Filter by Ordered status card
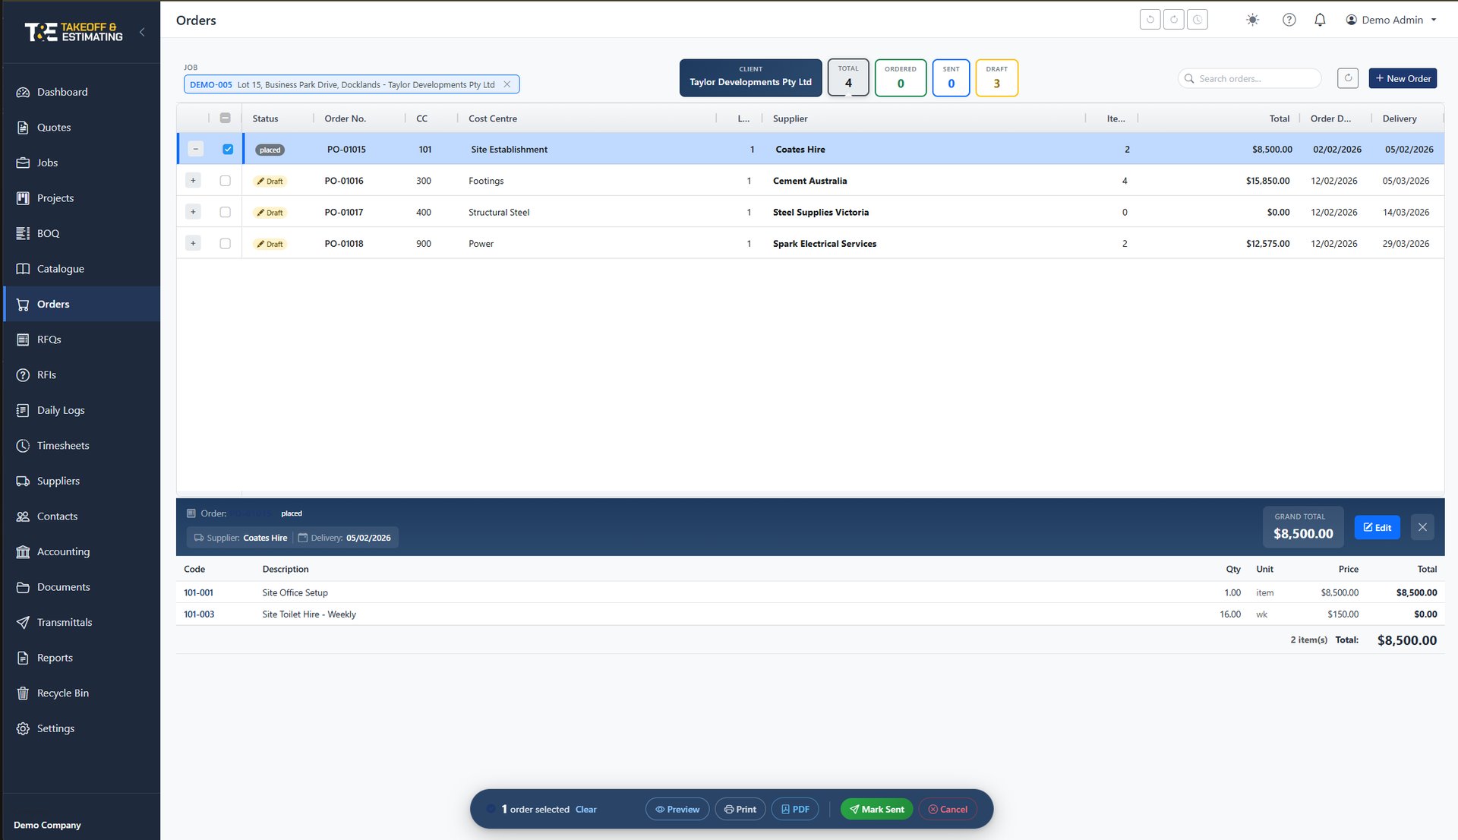Viewport: 1458px width, 840px height. [901, 77]
